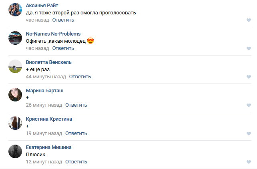Like the No-Names No-Problems comment heart
Viewport: 257px width, 169px height.
click(249, 48)
